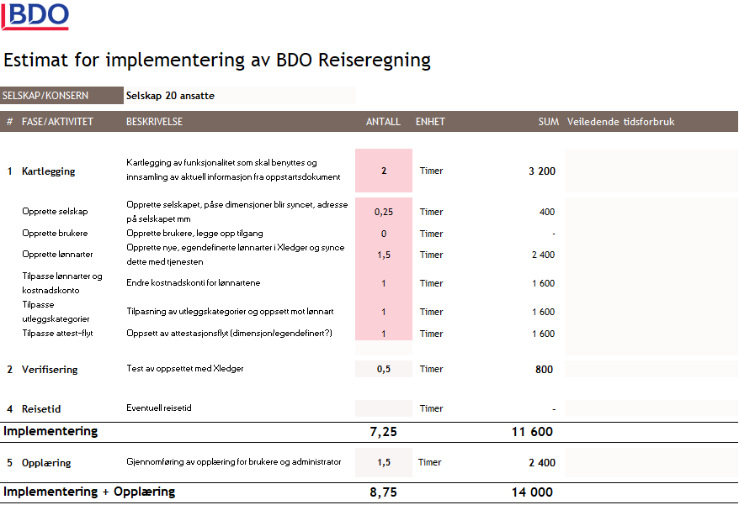The width and height of the screenshot is (739, 505).
Task: Click the title 'Estimat for implementering av BDO Reiseregning'
Action: (x=217, y=60)
